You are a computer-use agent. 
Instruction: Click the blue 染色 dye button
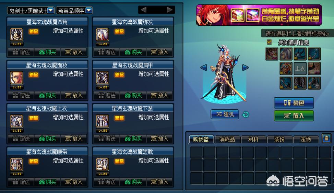[294, 103]
